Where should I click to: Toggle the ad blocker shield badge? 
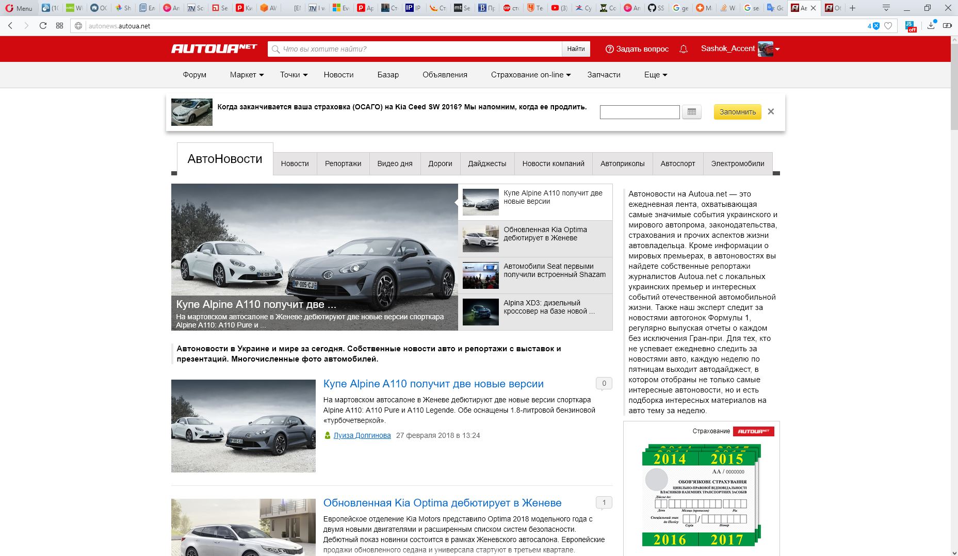[875, 26]
